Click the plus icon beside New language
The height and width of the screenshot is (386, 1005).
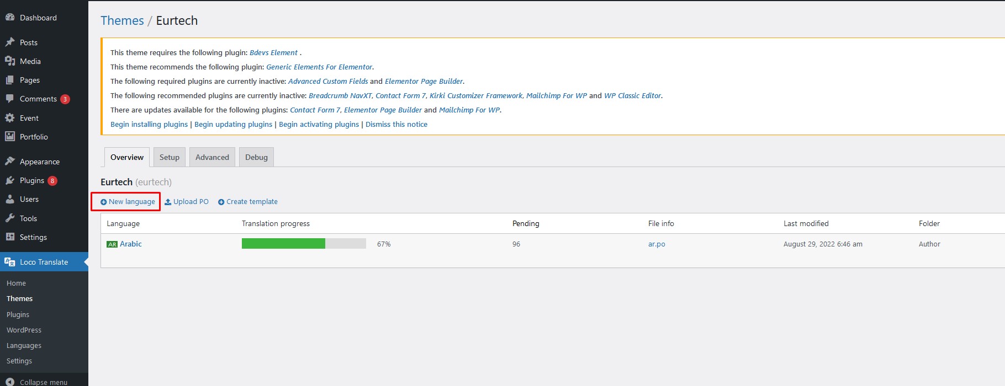[103, 202]
